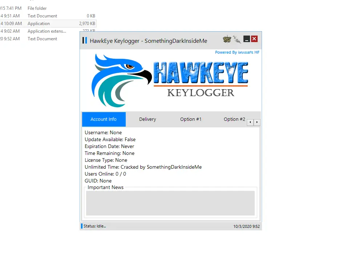The width and height of the screenshot is (355, 275).
Task: Click inside the Important News box
Action: (170, 203)
